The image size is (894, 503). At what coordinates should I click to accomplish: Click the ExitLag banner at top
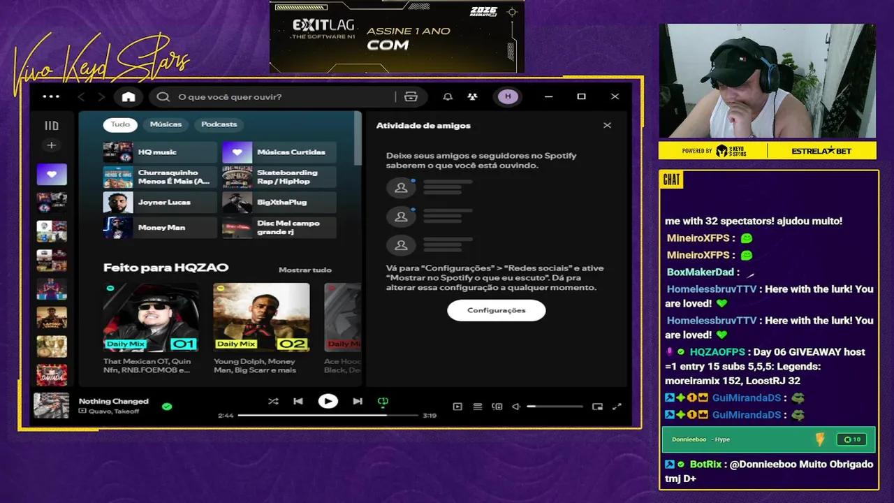coord(397,37)
